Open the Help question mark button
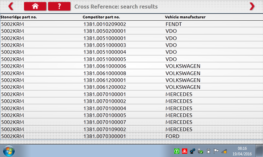 (x=59, y=6)
